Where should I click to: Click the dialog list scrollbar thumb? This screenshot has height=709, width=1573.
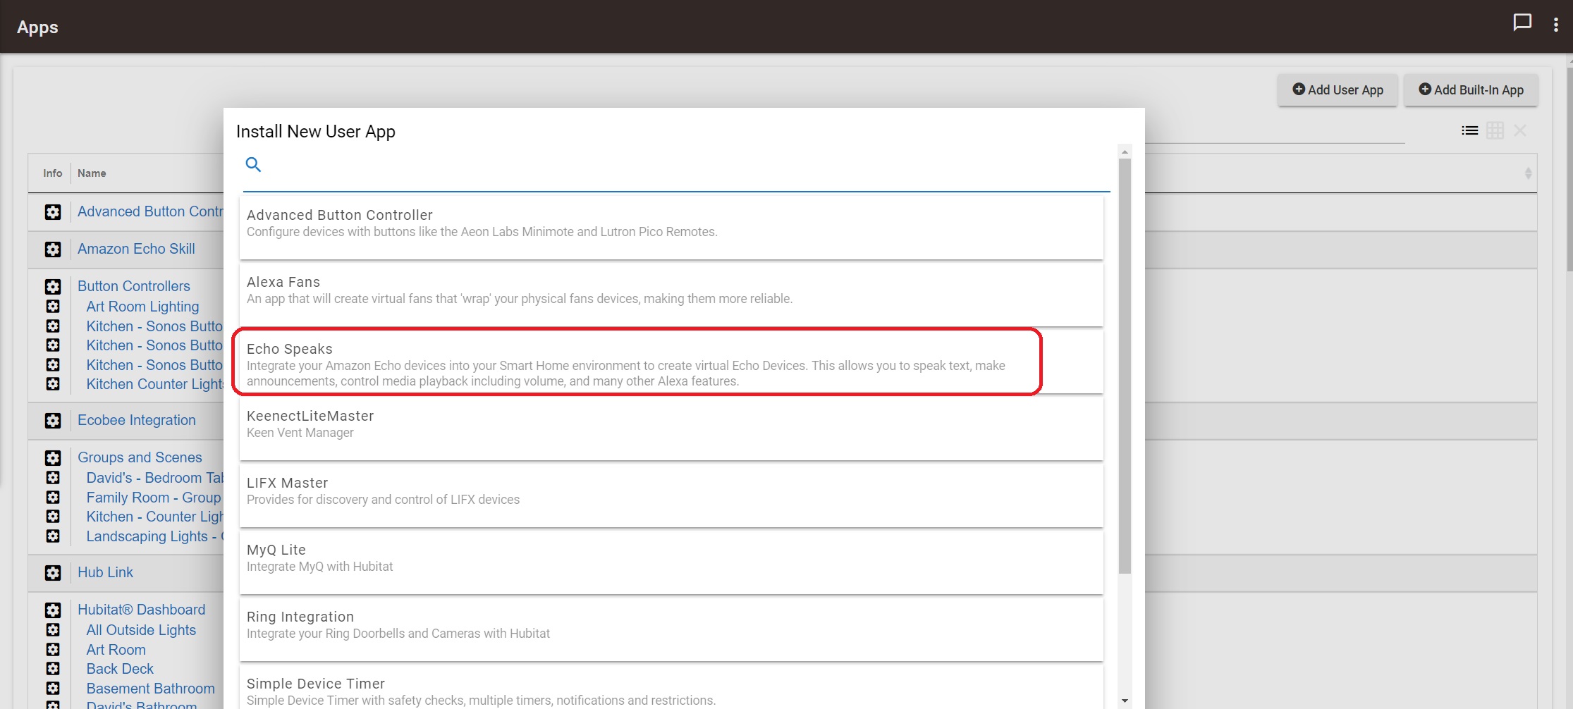click(1125, 366)
